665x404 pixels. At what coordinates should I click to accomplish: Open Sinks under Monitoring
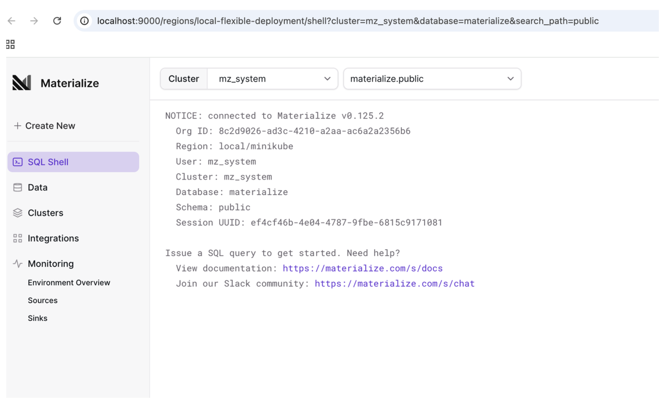coord(38,318)
